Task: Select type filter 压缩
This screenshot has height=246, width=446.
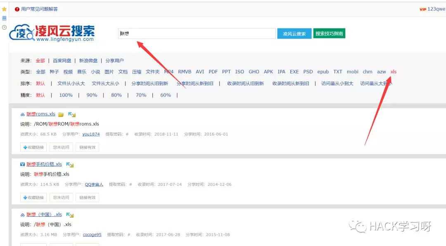Action: pyautogui.click(x=137, y=72)
